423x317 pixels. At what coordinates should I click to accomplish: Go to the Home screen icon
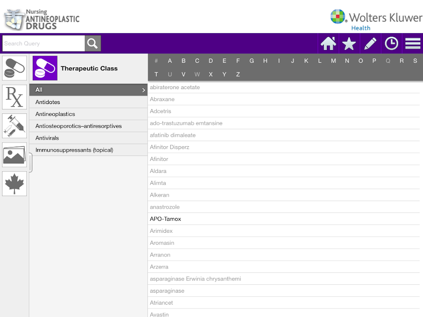pos(328,44)
